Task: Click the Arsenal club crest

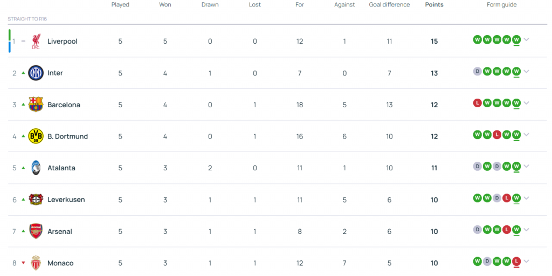Action: 36,231
